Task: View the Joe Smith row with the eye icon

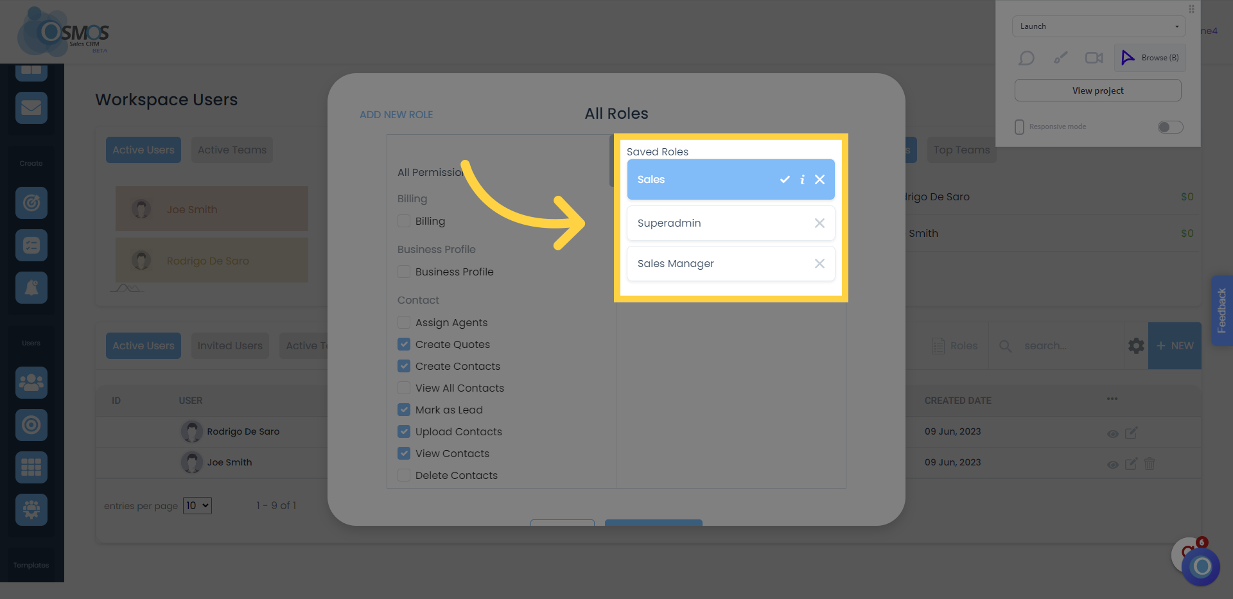Action: click(x=1113, y=464)
